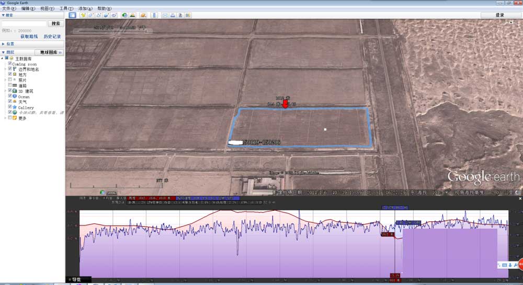
Task: Expand the 3D 建筑 tree node
Action: 5,90
